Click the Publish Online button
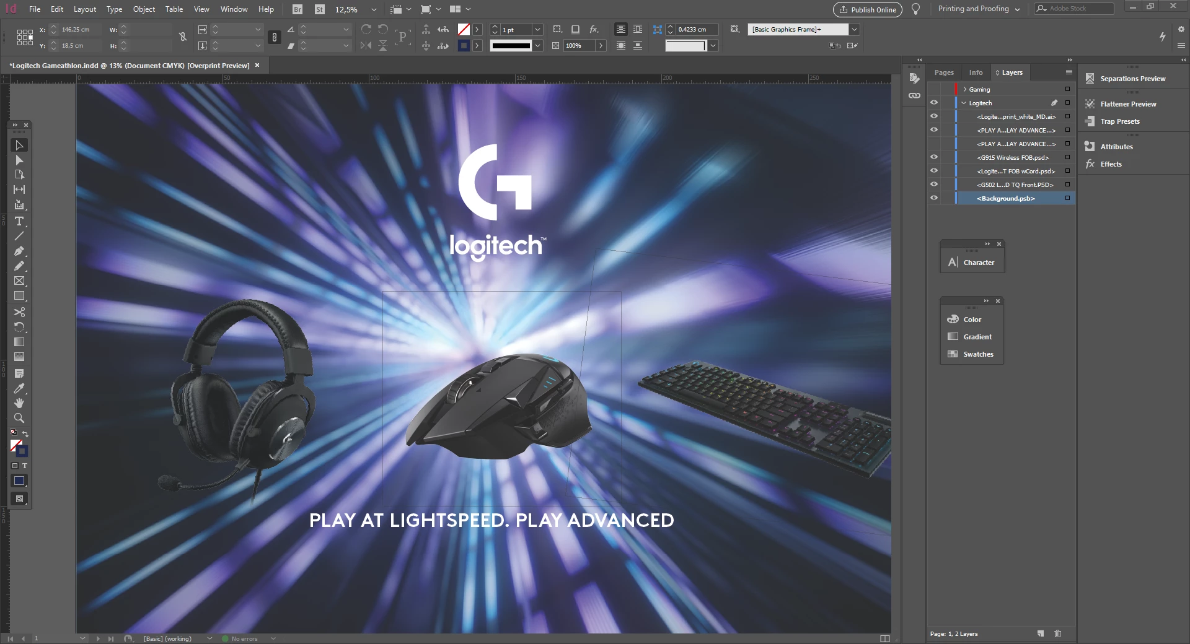The height and width of the screenshot is (644, 1190). [867, 9]
